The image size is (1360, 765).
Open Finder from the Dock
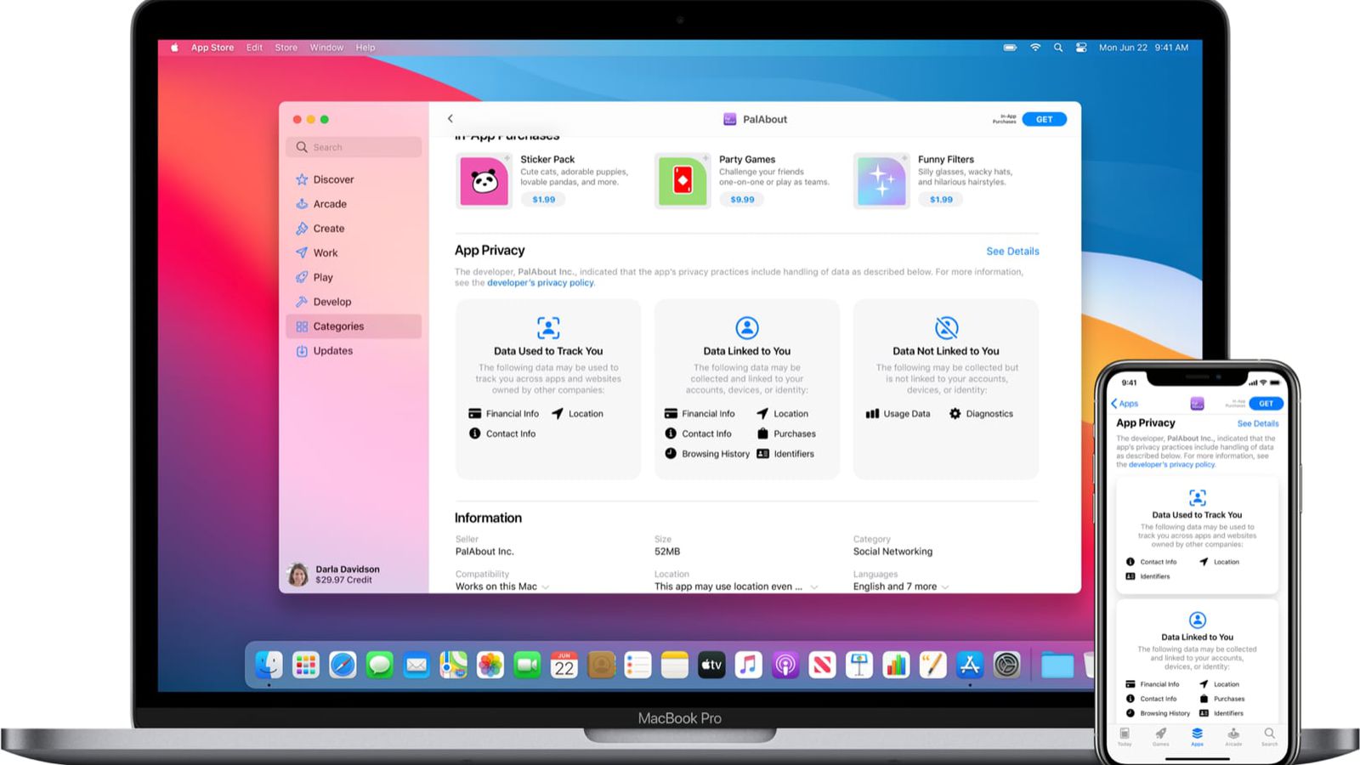point(269,665)
